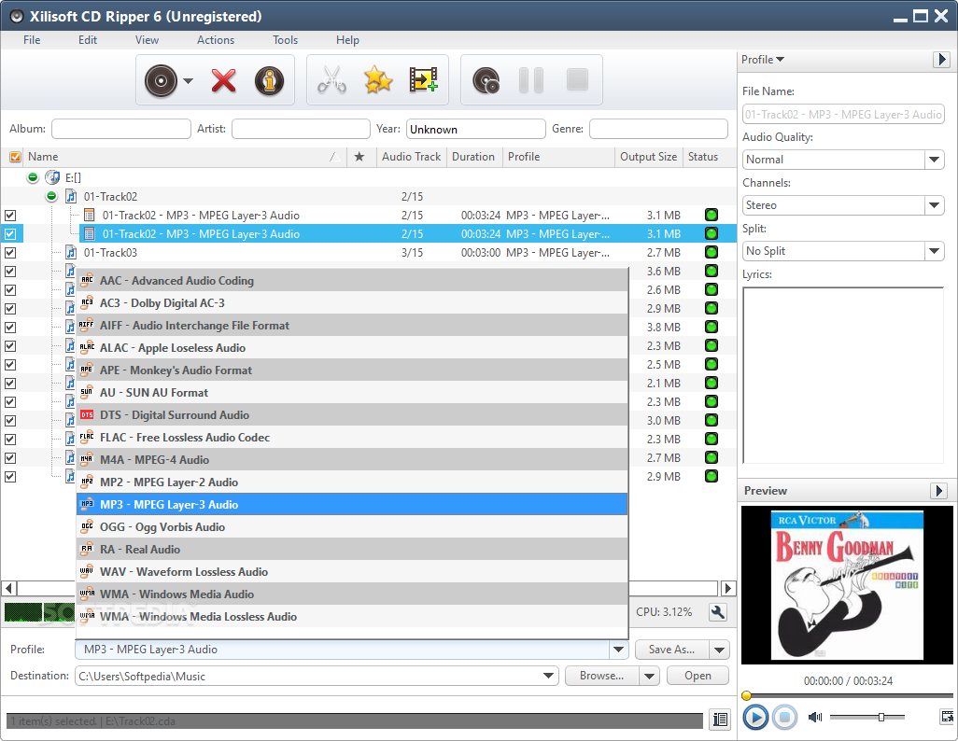Click the log list icon in status bar
The width and height of the screenshot is (958, 741).
720,720
